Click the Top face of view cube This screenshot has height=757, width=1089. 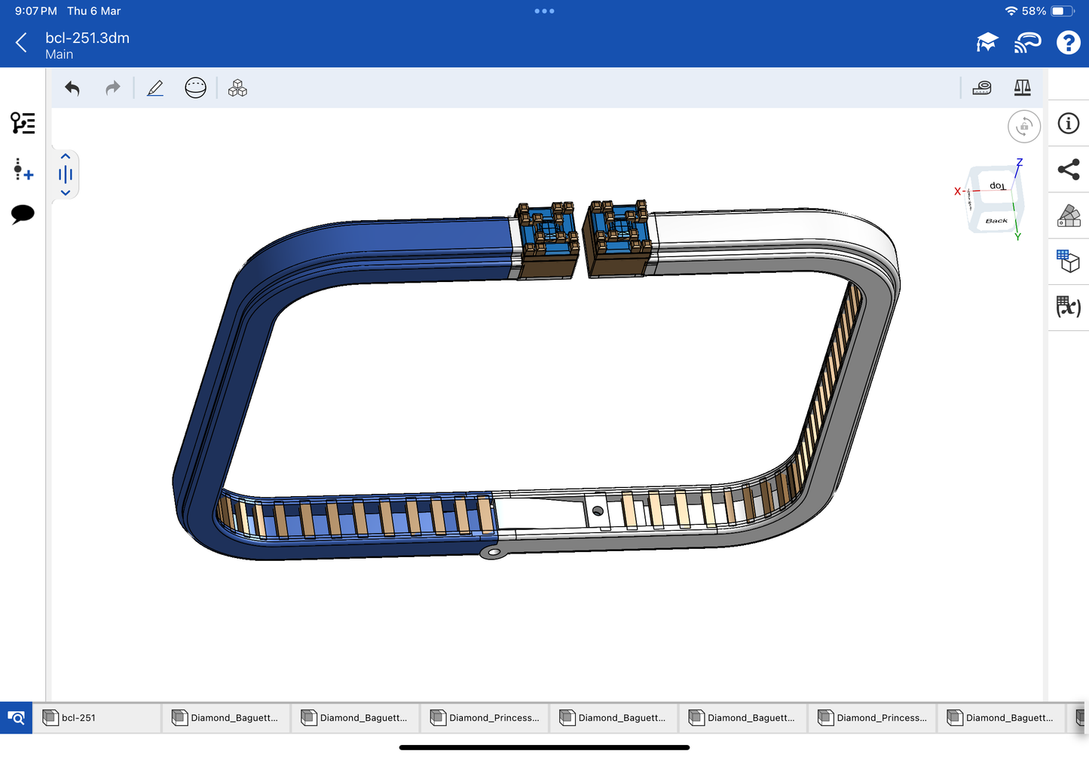coord(996,185)
